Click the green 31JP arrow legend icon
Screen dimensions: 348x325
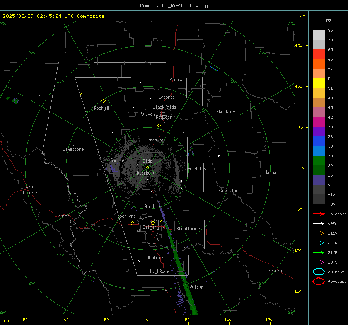coord(319,252)
